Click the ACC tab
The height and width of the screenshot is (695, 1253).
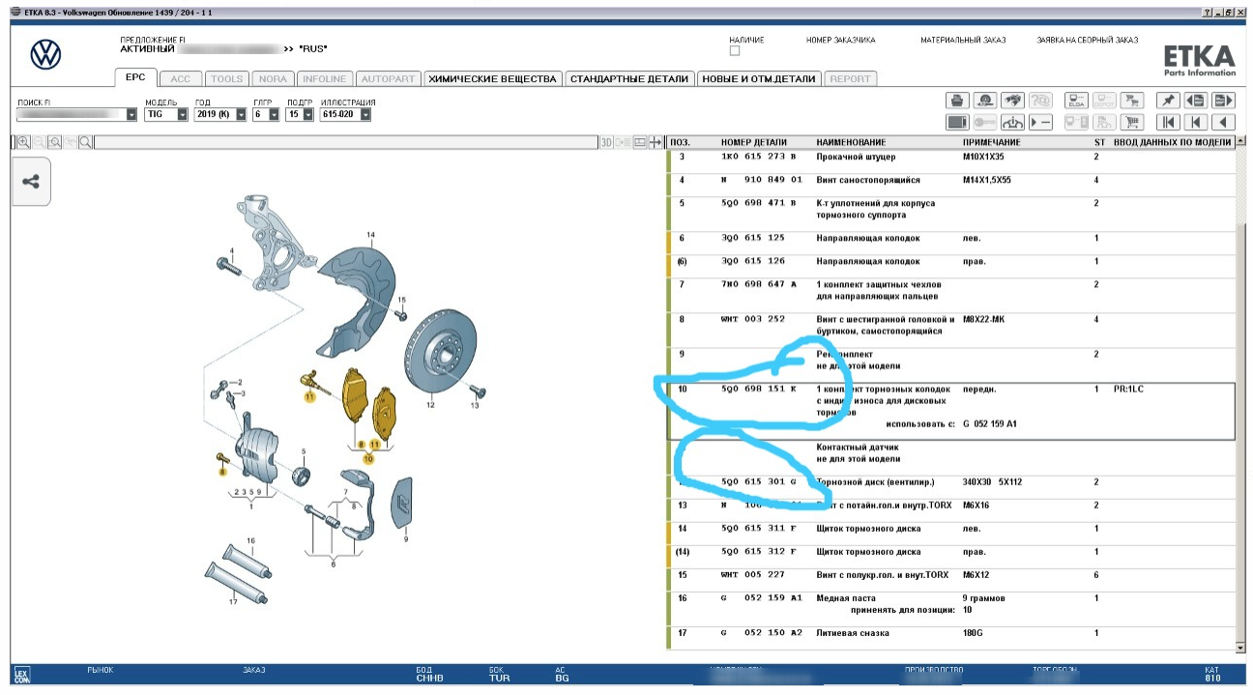[181, 79]
